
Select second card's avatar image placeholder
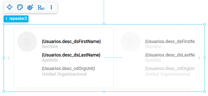130,42
